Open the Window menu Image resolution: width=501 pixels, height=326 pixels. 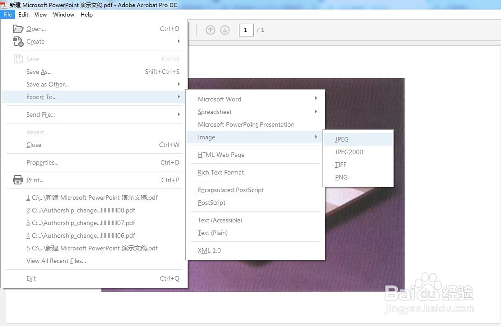coord(63,15)
